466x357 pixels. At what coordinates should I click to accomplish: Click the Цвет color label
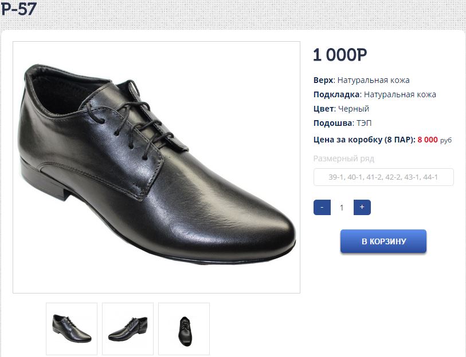[x=323, y=109]
